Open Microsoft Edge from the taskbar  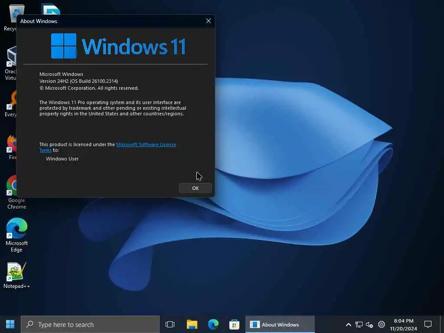[213, 324]
